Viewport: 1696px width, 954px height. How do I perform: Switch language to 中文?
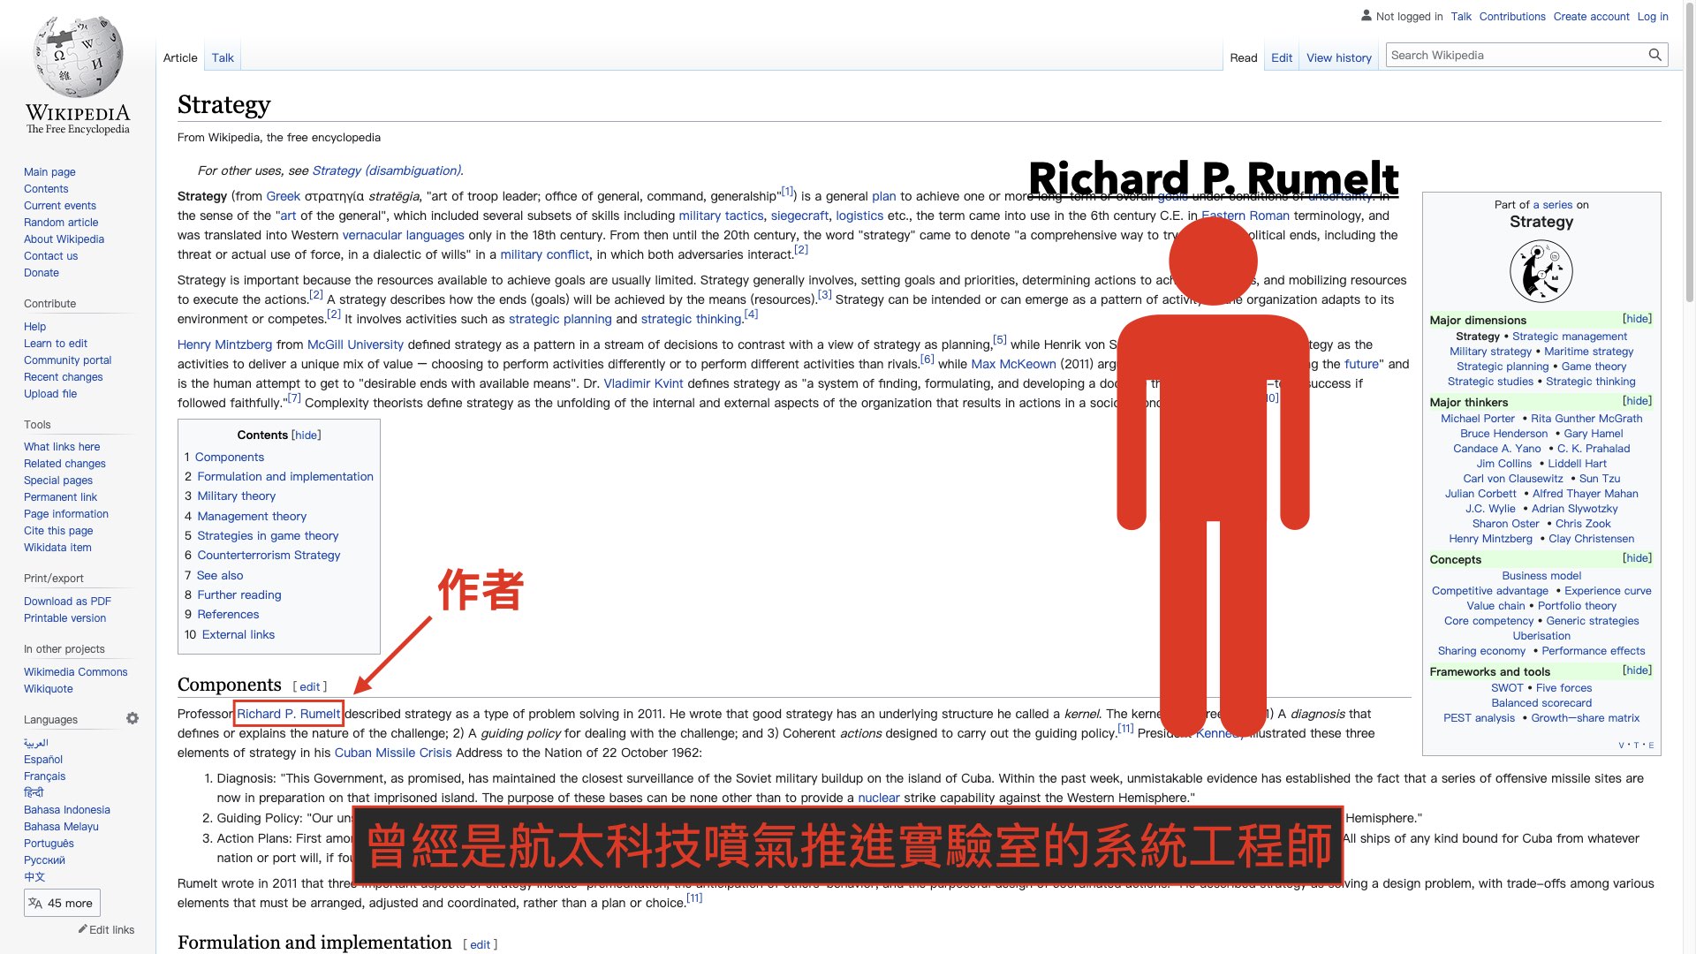pos(34,877)
